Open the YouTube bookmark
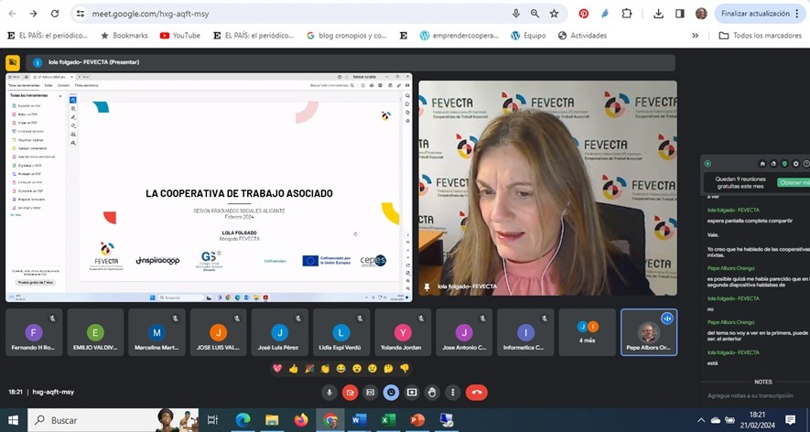The height and width of the screenshot is (432, 810). [180, 36]
